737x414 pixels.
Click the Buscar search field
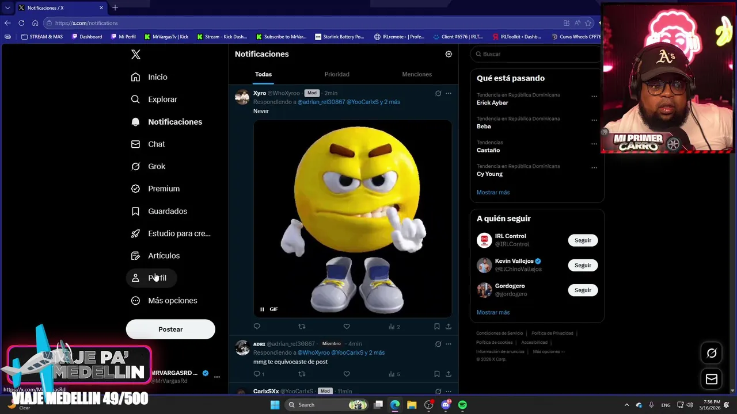pos(535,54)
